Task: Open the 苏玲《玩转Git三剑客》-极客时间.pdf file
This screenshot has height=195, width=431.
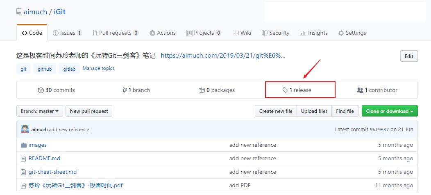Action: coord(75,186)
